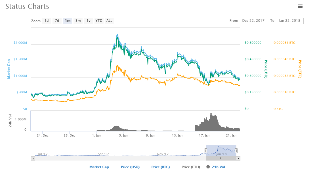
Task: Show ALL time range
Action: tap(109, 21)
